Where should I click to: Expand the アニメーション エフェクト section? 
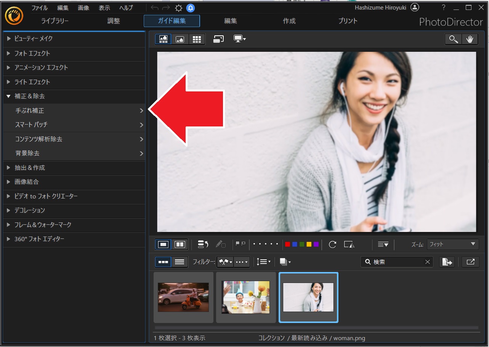[74, 67]
